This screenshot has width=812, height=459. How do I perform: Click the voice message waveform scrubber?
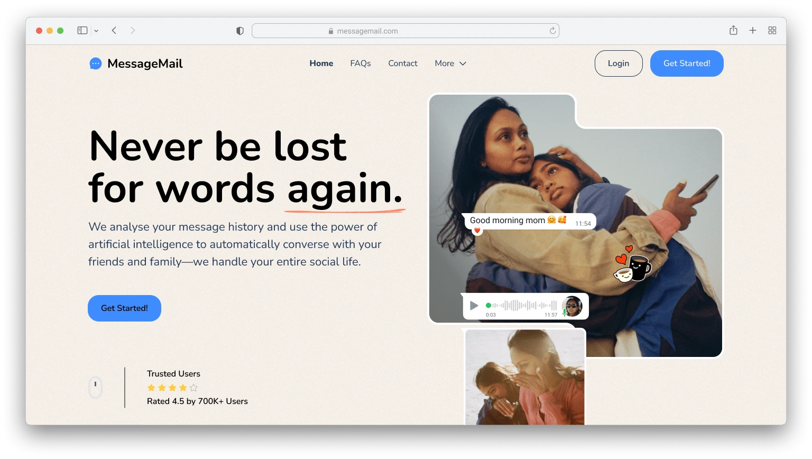521,305
